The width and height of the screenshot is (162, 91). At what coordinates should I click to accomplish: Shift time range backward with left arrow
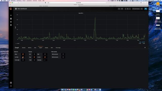[x=125, y=9]
